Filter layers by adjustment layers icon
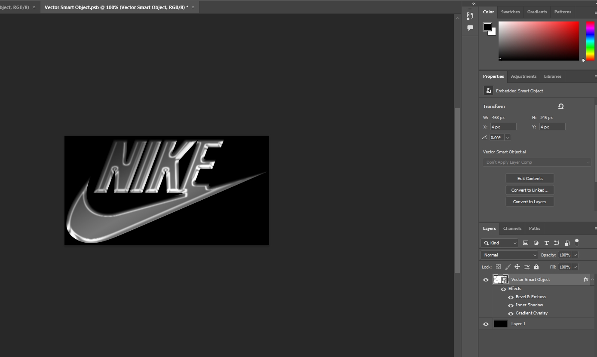This screenshot has height=357, width=597. pos(536,243)
